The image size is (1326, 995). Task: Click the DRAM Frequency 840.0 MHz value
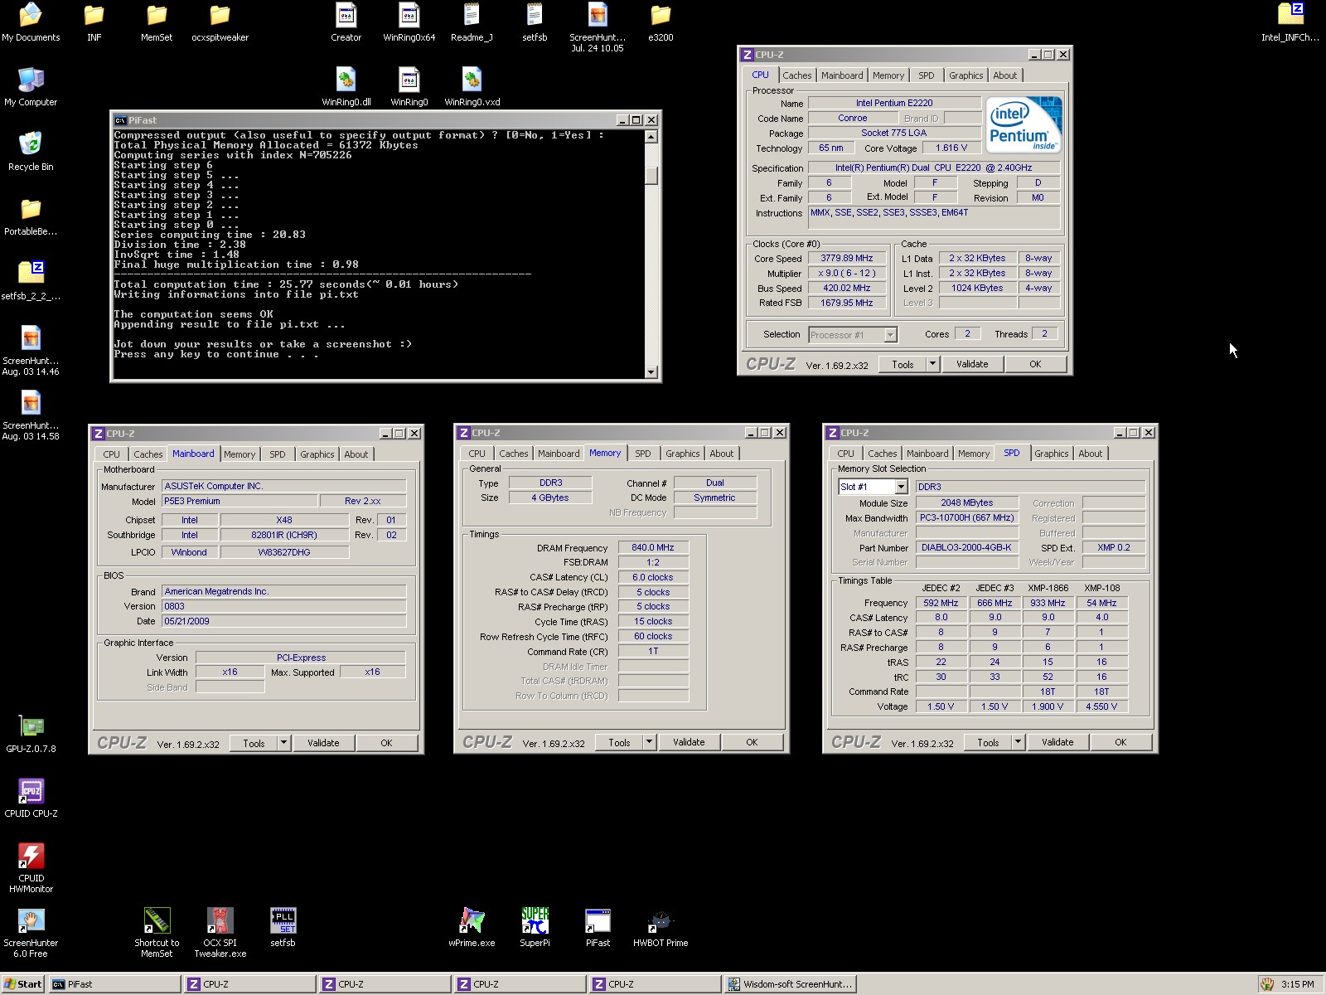coord(653,547)
